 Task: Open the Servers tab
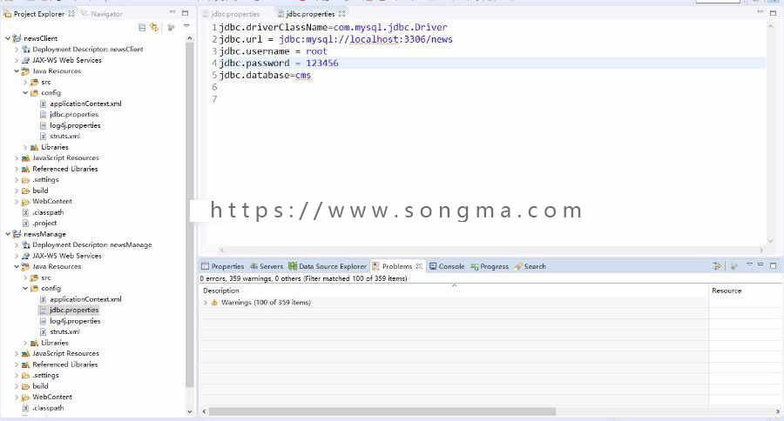tap(267, 267)
